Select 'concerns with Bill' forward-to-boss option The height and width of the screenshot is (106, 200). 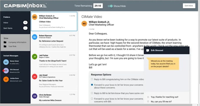(92, 99)
